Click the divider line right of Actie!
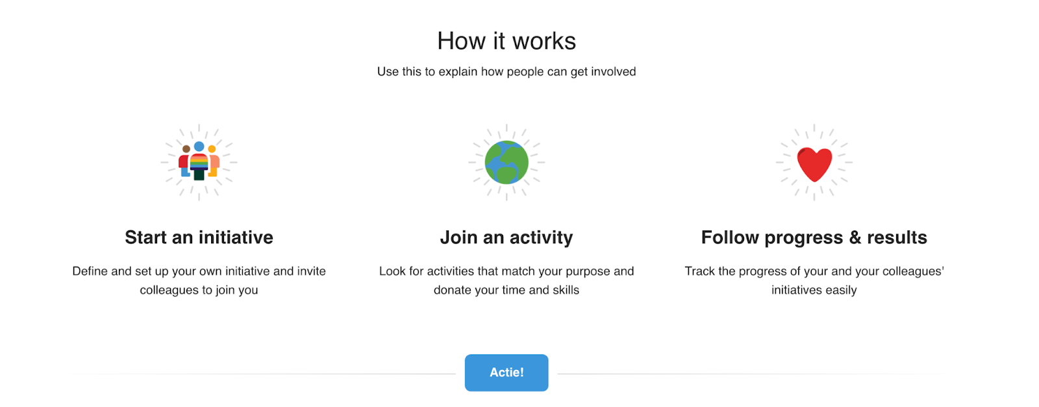The height and width of the screenshot is (407, 1039). click(747, 374)
